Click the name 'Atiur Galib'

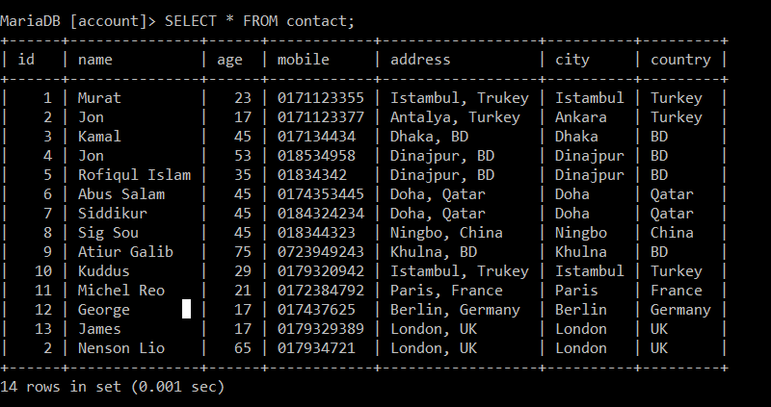125,252
